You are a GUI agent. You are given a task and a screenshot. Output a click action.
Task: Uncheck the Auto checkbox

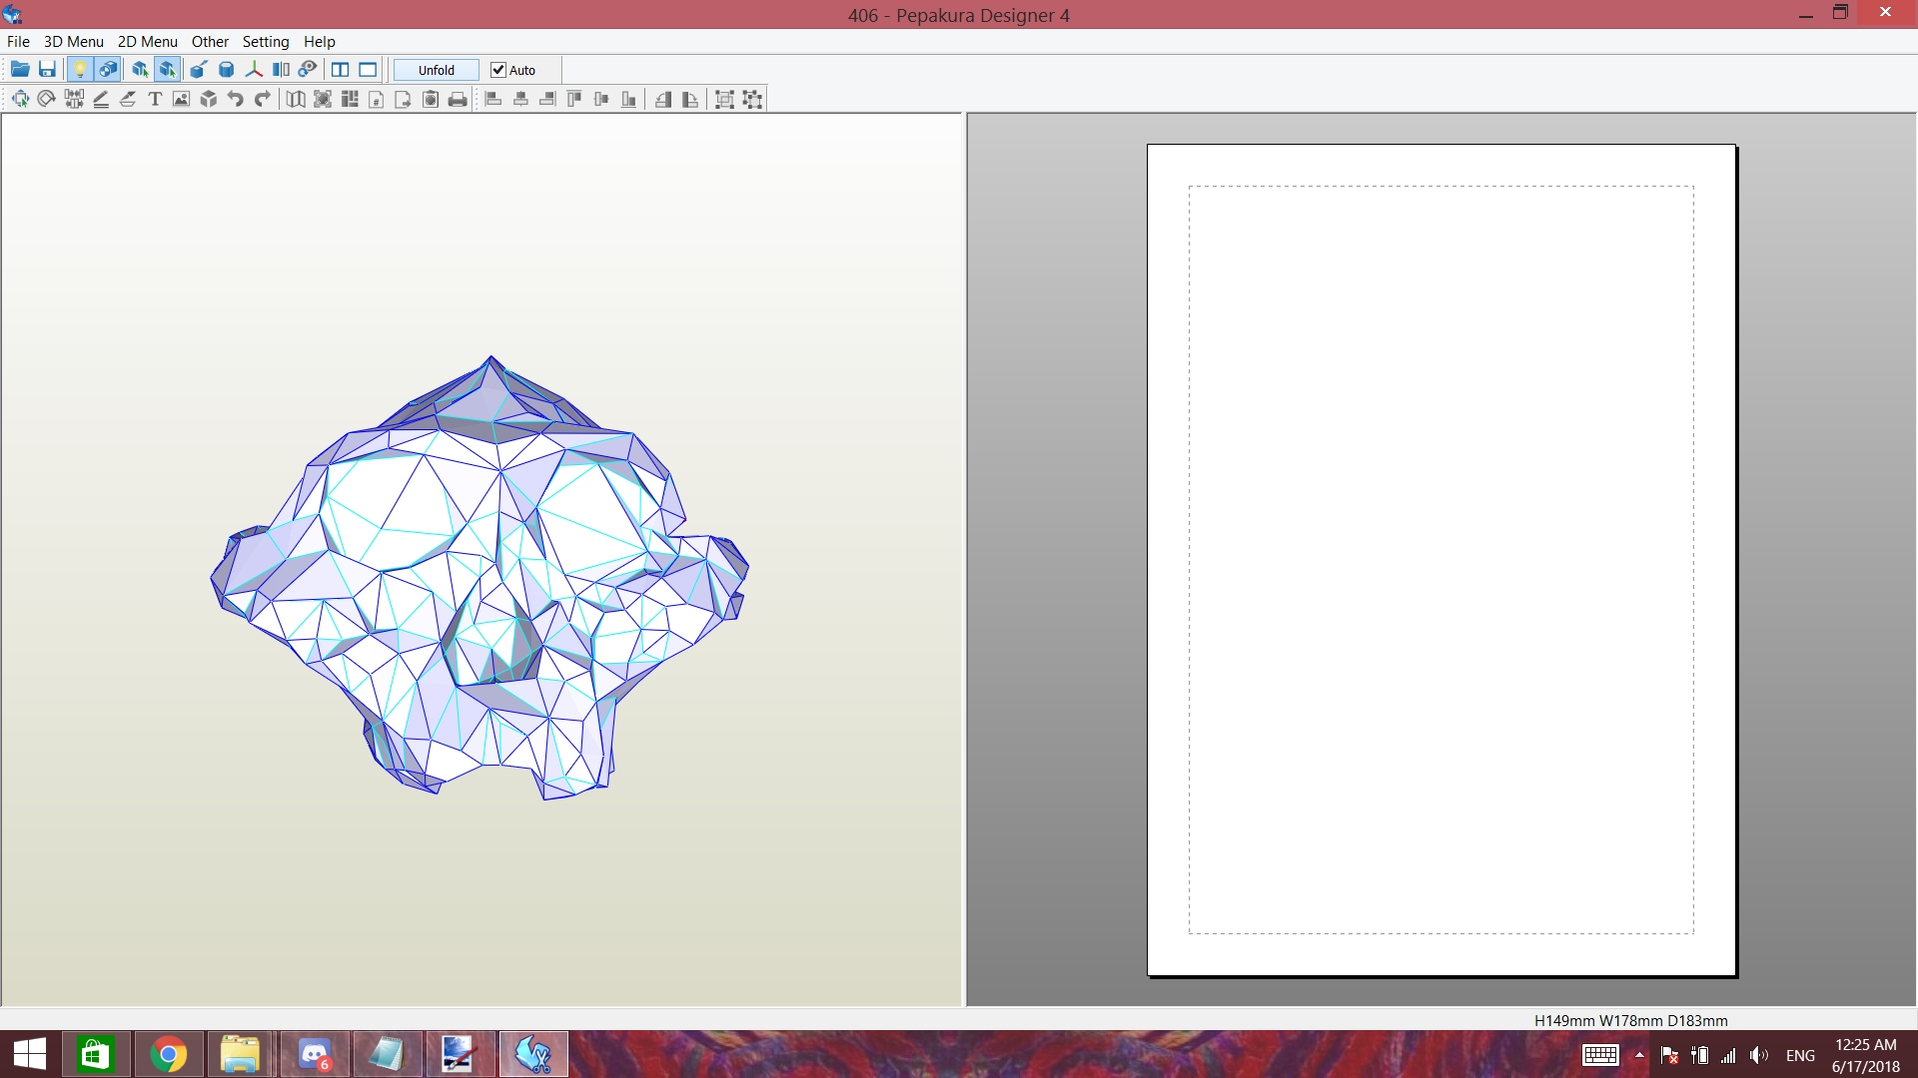click(x=498, y=70)
